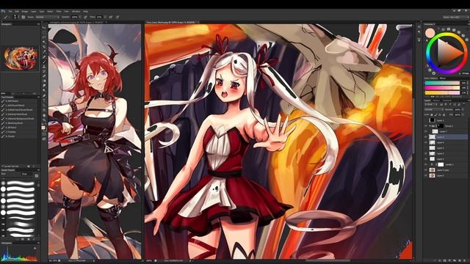The image size is (470, 264).
Task: Toggle the Current Tool Only checkbox
Action: [x=3, y=166]
